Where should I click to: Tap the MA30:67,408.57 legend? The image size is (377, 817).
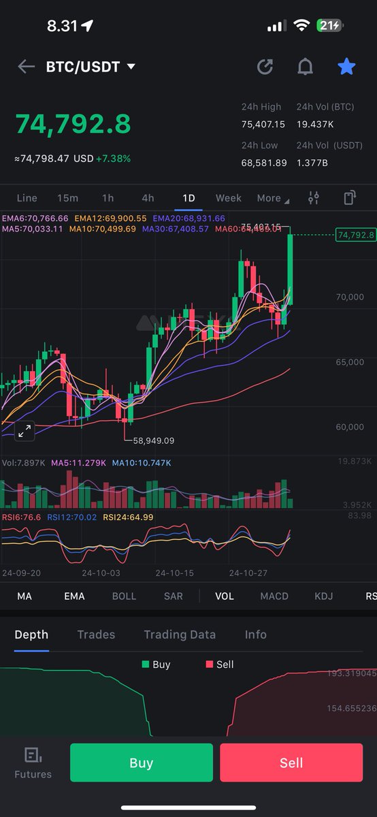click(176, 229)
